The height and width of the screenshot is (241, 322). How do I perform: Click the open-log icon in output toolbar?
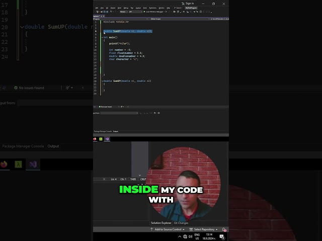click(x=159, y=113)
